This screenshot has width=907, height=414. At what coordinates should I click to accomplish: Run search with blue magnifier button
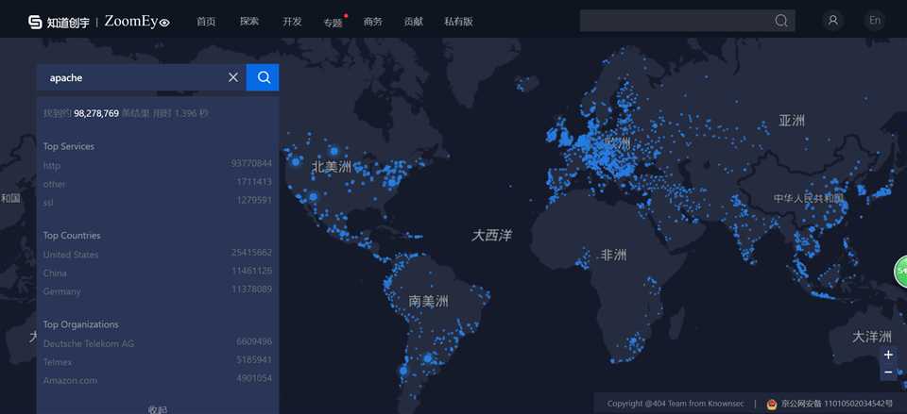[263, 77]
